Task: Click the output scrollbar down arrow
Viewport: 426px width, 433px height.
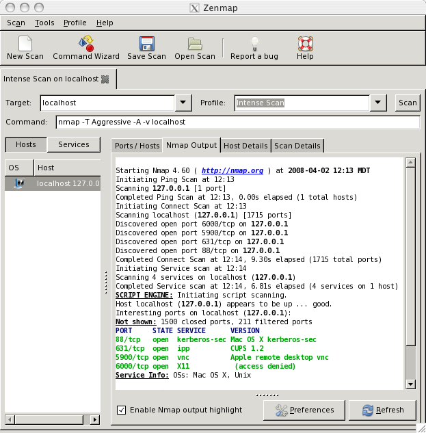Action: click(x=410, y=384)
